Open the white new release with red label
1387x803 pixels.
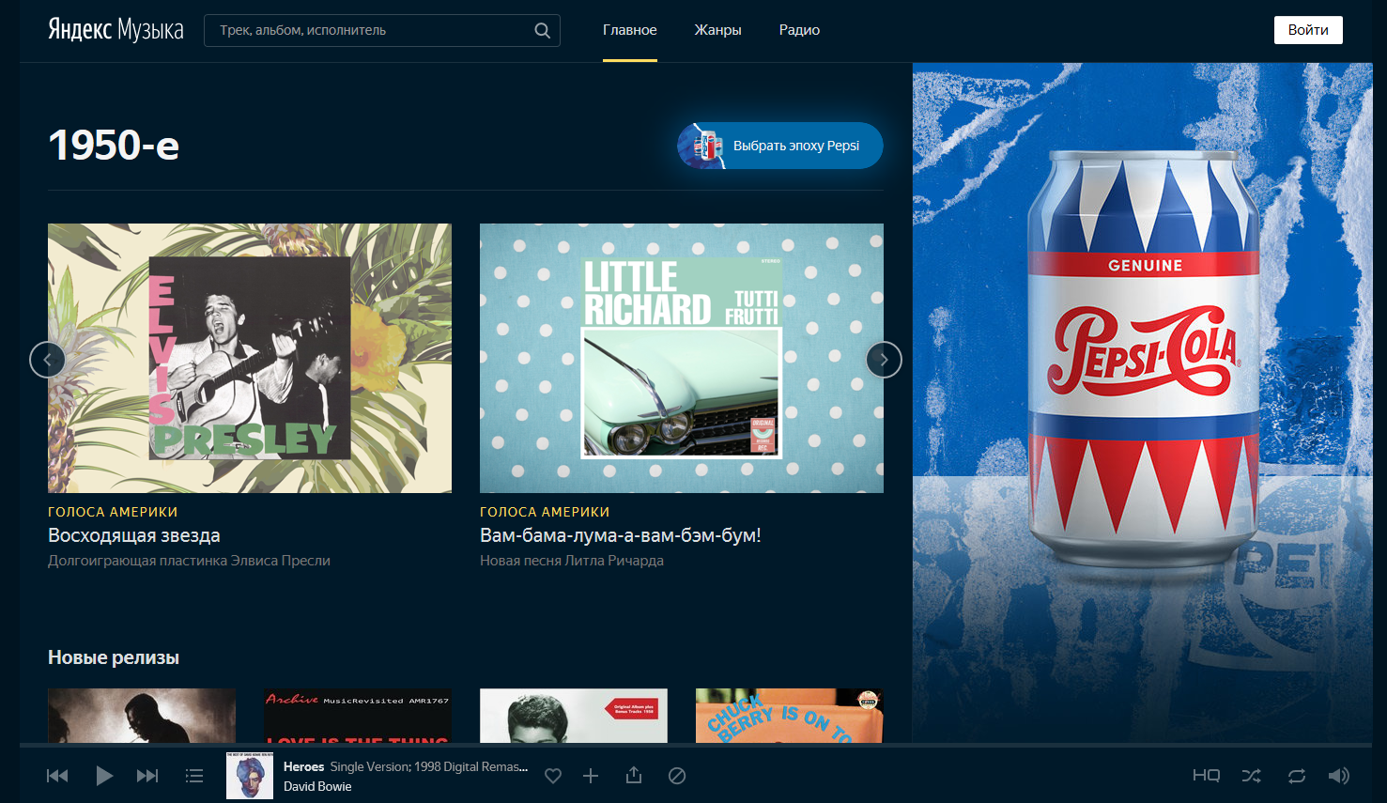click(x=574, y=716)
